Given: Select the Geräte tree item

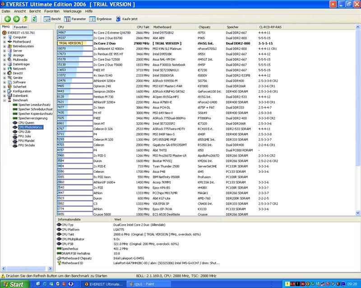Looking at the screenshot, I should pyautogui.click(x=18, y=78).
